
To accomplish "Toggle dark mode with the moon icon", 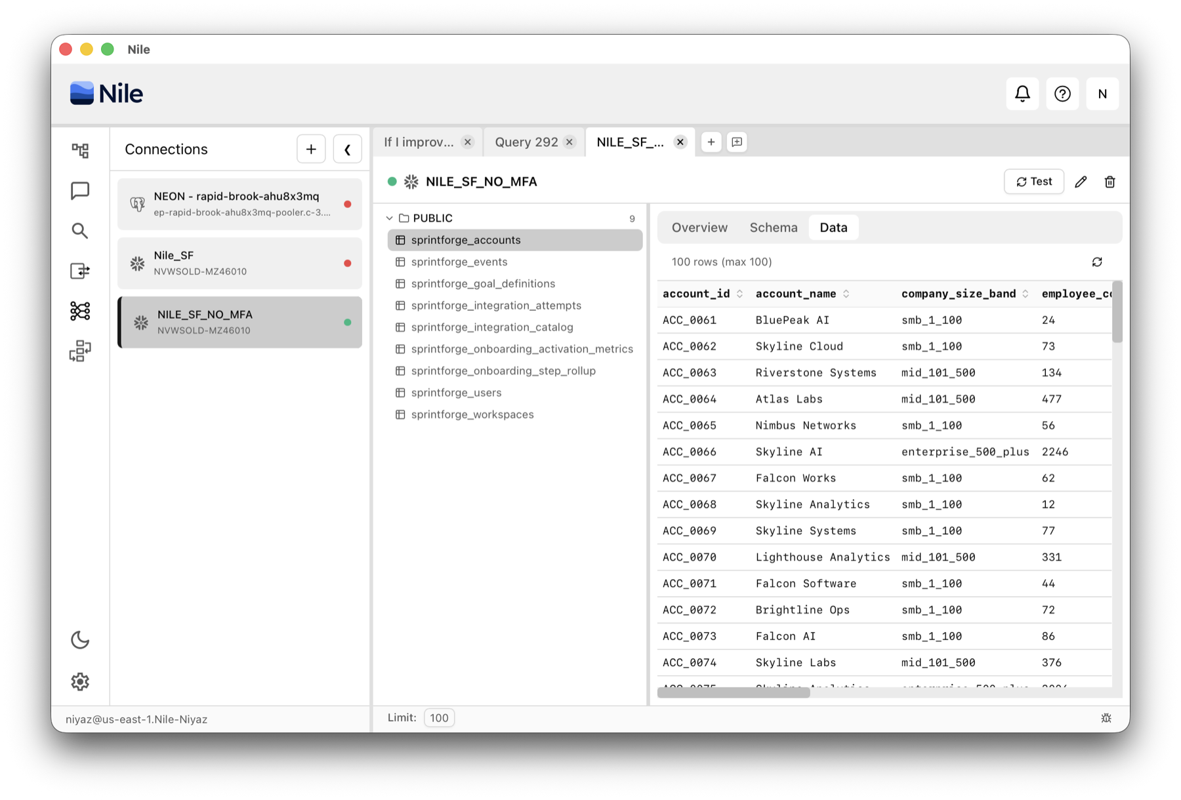I will click(x=80, y=640).
